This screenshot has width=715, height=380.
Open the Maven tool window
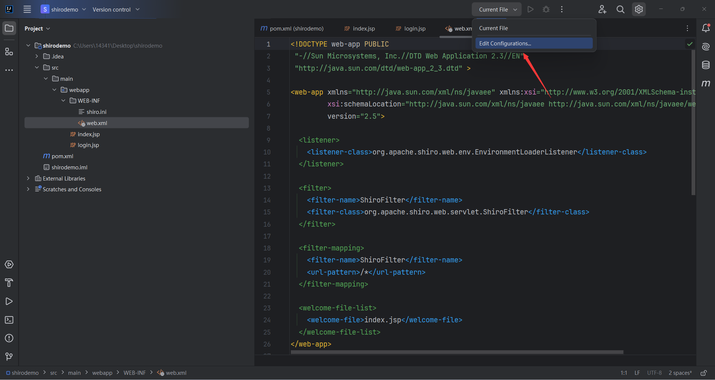coord(706,83)
